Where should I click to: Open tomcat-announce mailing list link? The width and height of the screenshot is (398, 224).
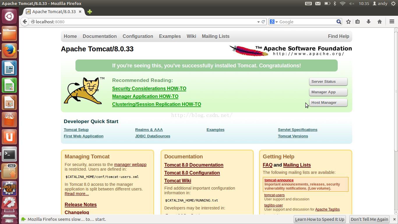pos(279,180)
